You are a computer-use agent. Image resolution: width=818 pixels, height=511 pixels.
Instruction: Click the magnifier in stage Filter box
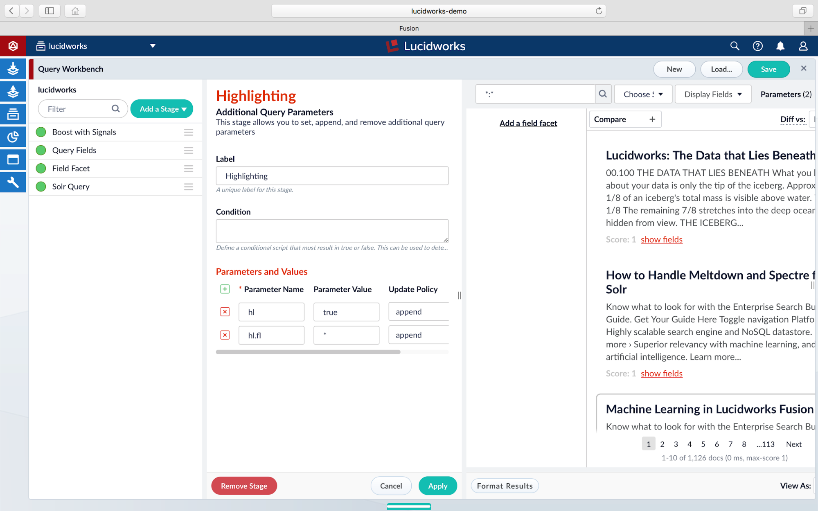[116, 108]
